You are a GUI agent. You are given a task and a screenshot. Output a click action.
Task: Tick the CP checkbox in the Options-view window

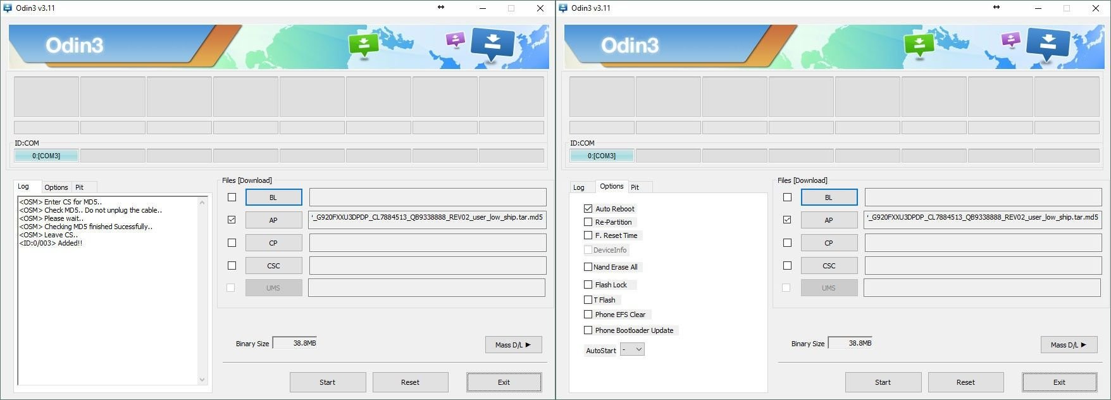coord(787,242)
